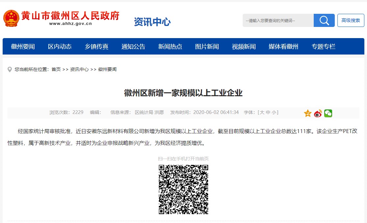Image resolution: width=367 pixels, height=223 pixels.
Task: Select 乡镇传真 from the navigation bar
Action: 96,47
